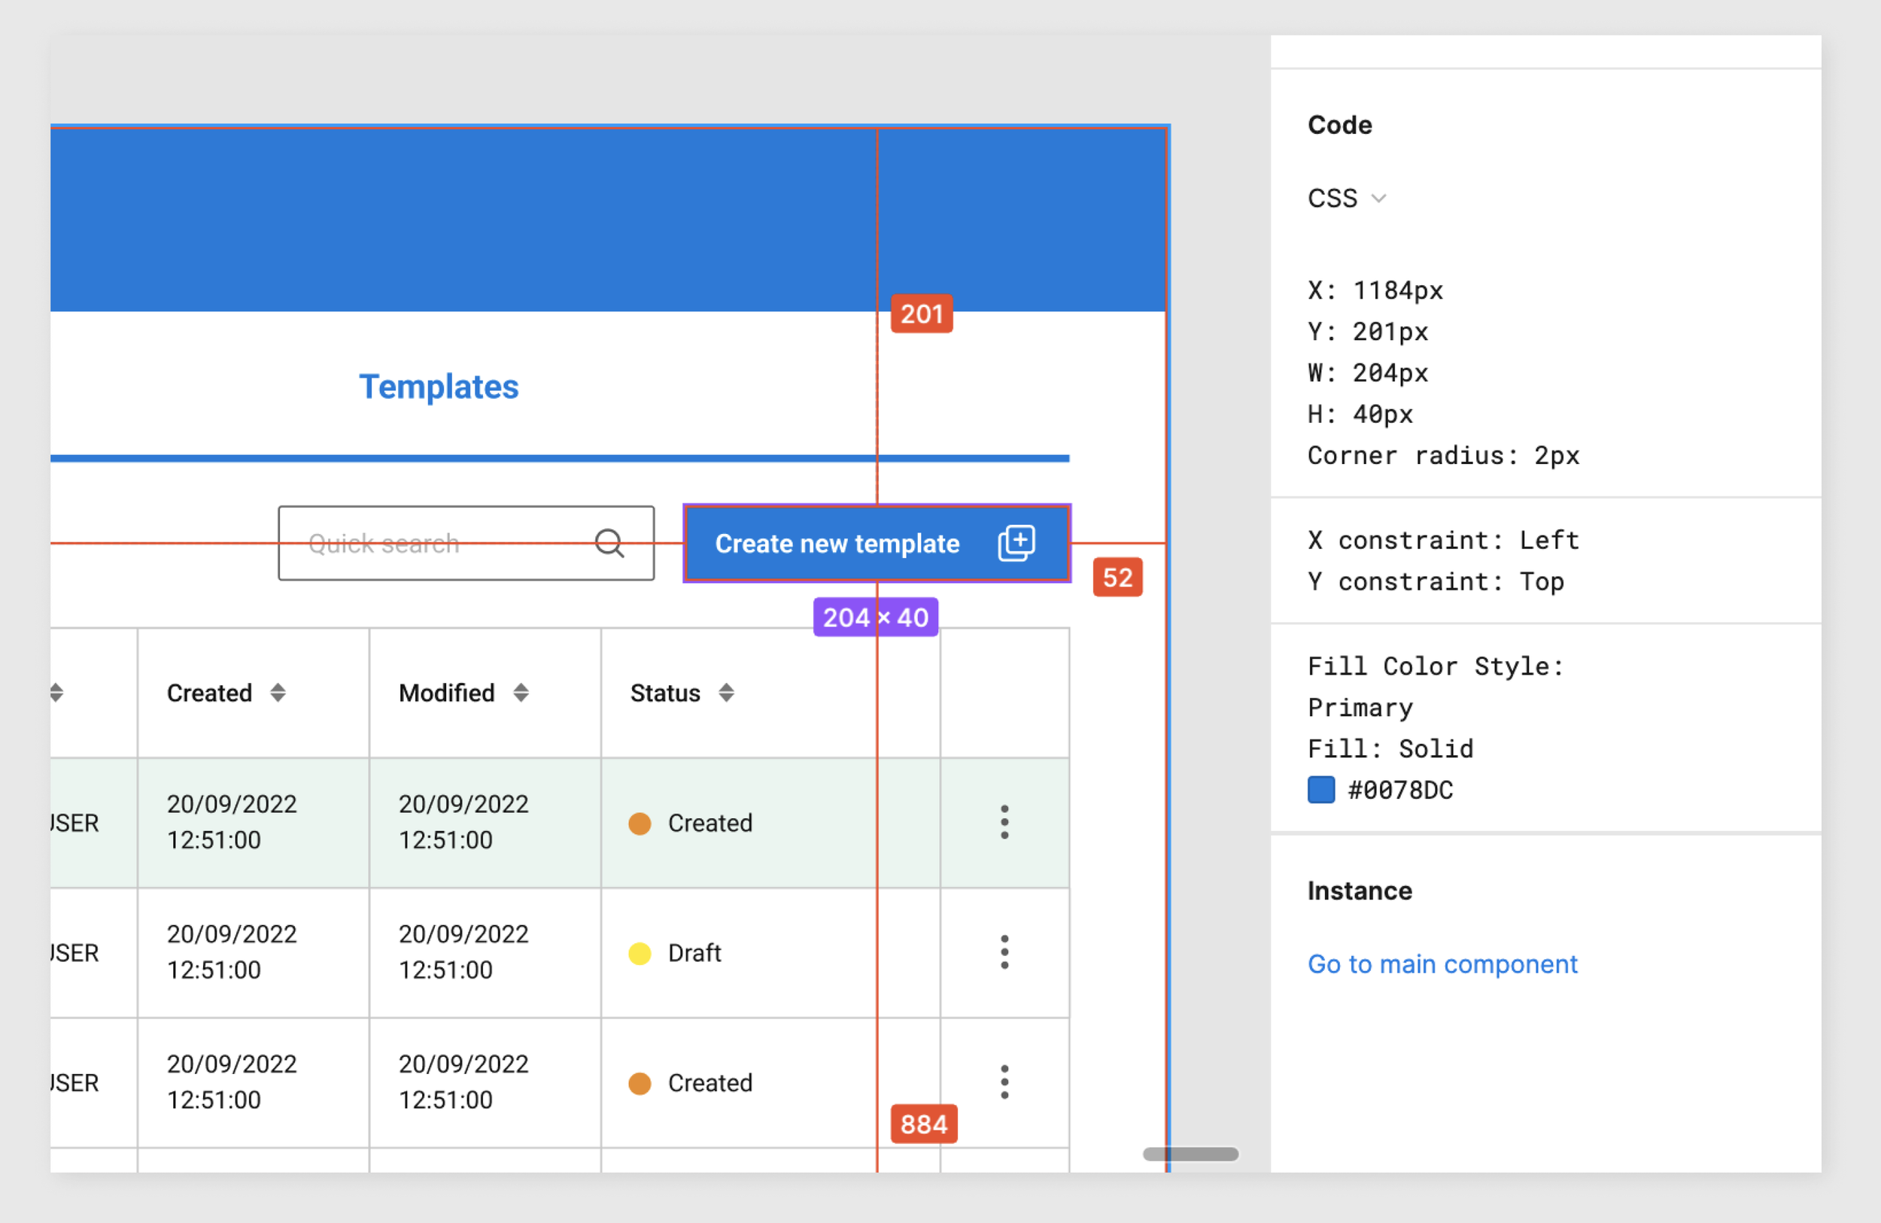Viewport: 1881px width, 1223px height.
Task: Click the #0078DC fill color swatch
Action: coord(1320,789)
